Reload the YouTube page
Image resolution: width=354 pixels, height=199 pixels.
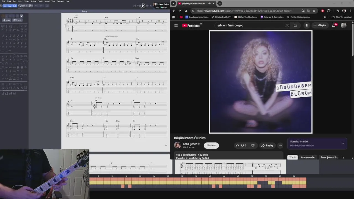[x=186, y=11]
